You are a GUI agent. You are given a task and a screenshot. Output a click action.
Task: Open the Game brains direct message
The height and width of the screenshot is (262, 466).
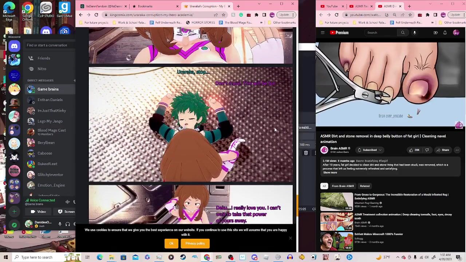coord(48,89)
